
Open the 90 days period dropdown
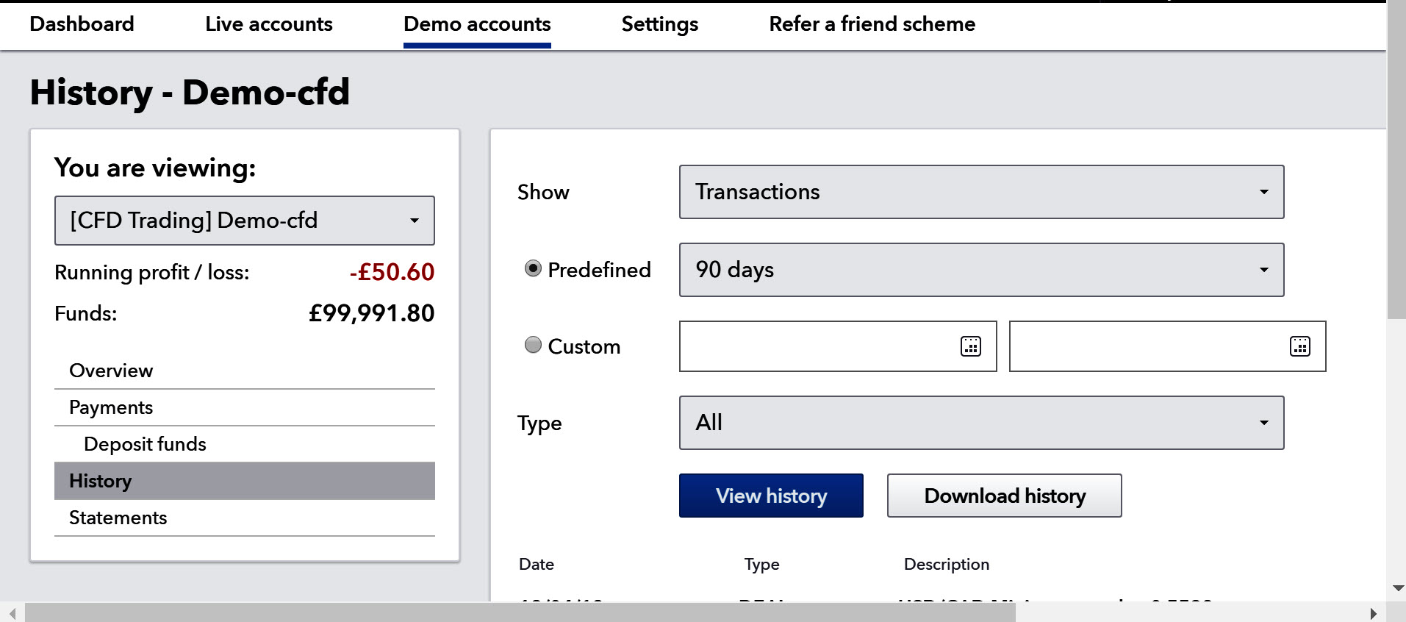tap(981, 270)
